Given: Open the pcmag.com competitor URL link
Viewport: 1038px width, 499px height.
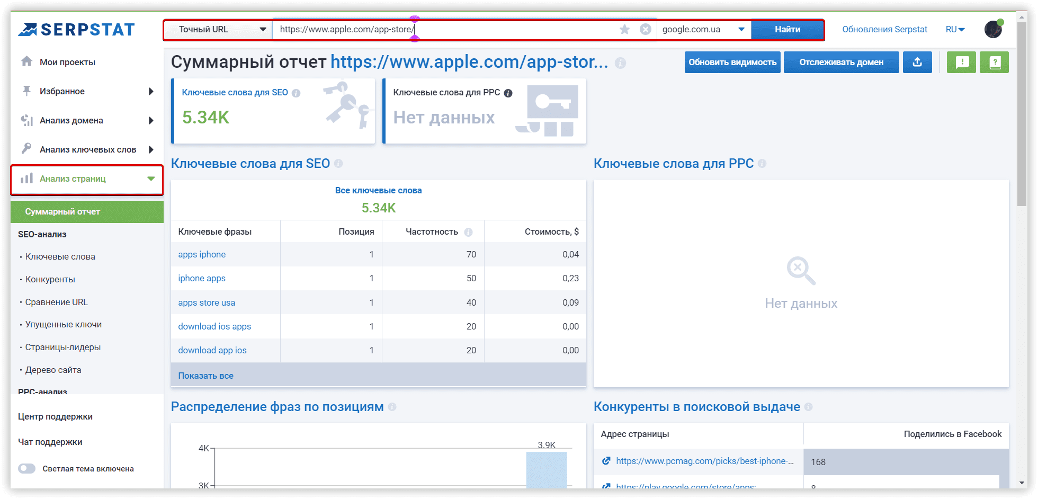Looking at the screenshot, I should (x=705, y=461).
